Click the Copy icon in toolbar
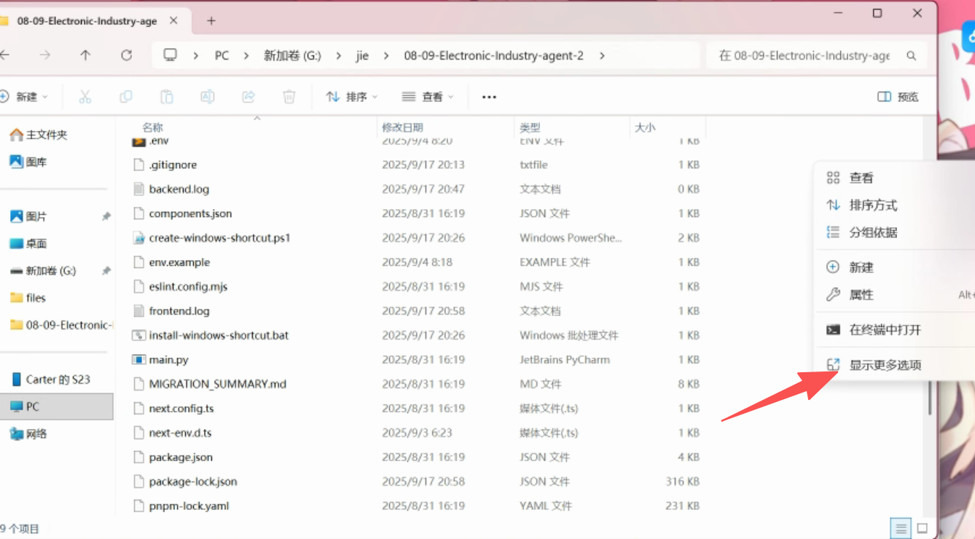The height and width of the screenshot is (539, 975). (x=126, y=97)
